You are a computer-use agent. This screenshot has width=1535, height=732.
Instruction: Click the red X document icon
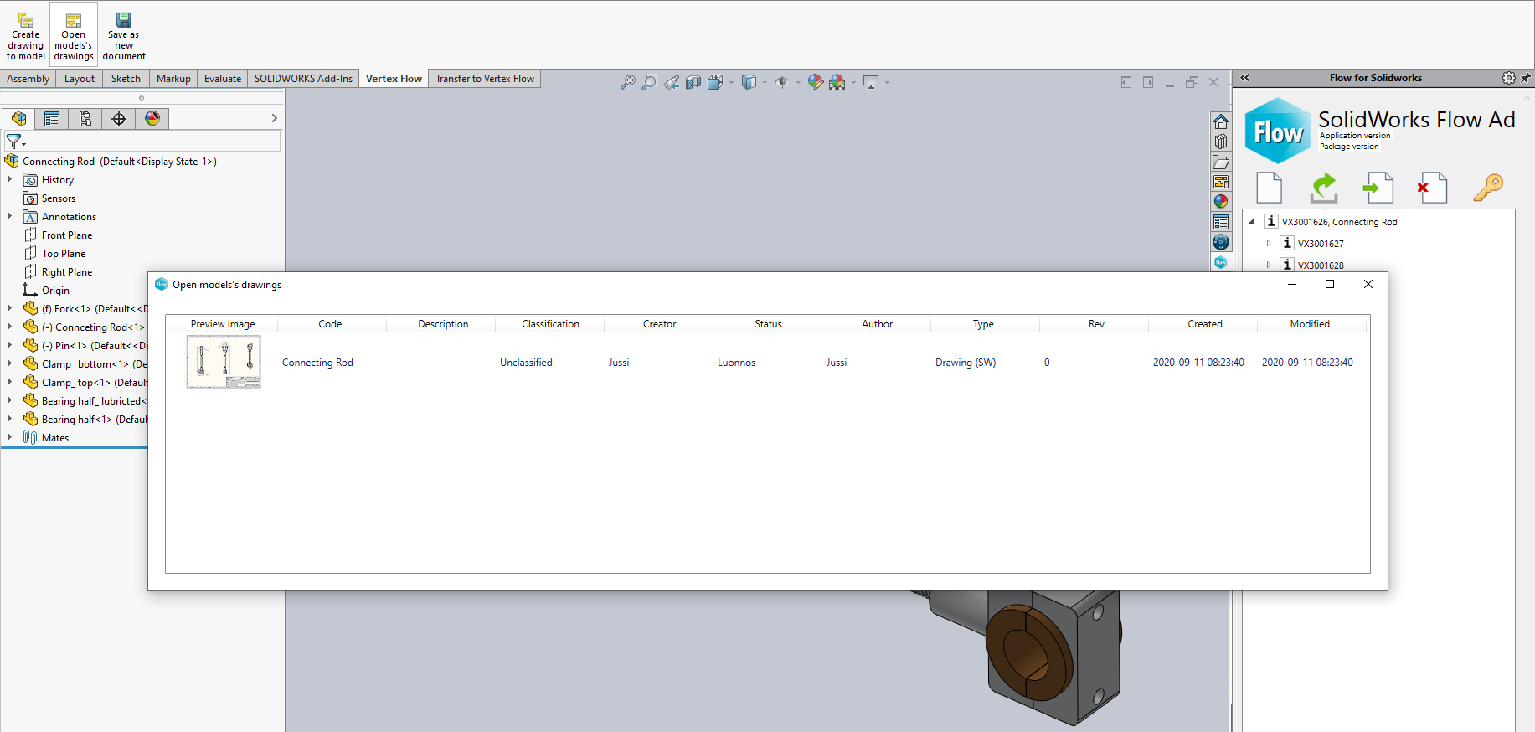1432,188
